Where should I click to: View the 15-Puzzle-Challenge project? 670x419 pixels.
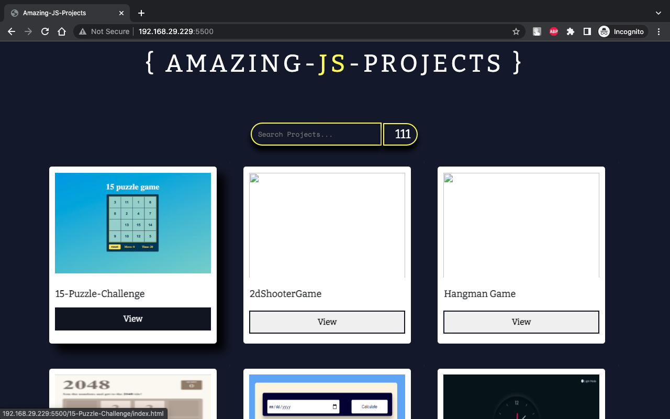(132, 318)
